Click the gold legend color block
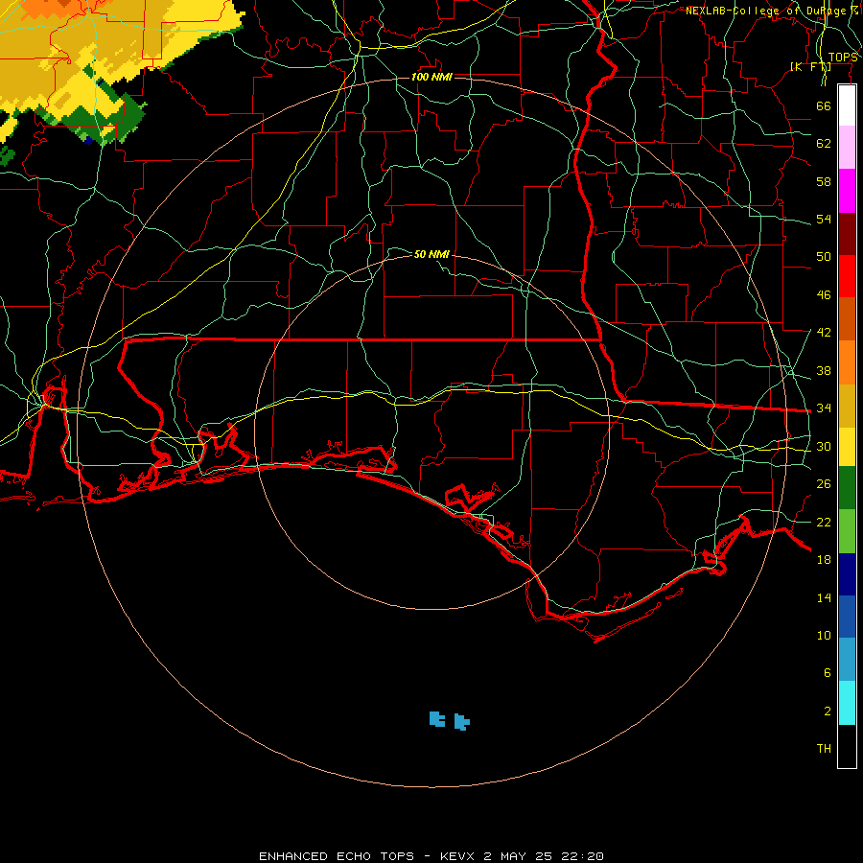The width and height of the screenshot is (863, 863). tap(847, 406)
